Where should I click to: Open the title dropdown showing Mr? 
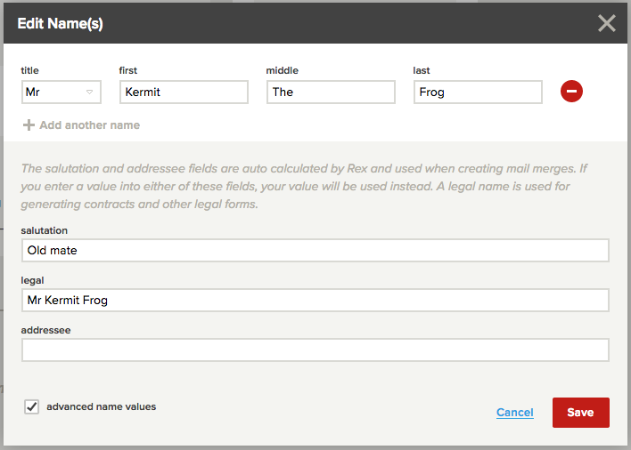pos(61,92)
